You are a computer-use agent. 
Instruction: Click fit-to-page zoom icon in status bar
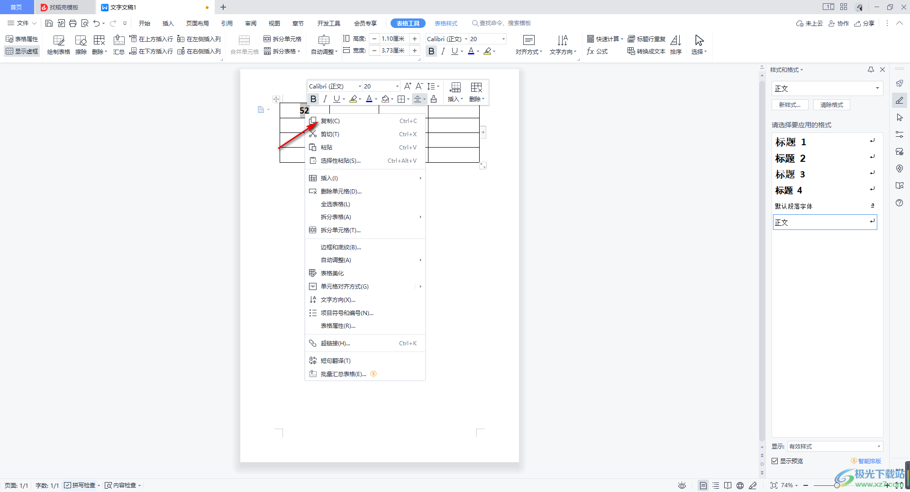click(x=774, y=485)
